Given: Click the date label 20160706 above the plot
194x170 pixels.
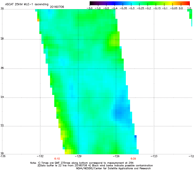Looking at the screenshot, I should pyautogui.click(x=57, y=7).
